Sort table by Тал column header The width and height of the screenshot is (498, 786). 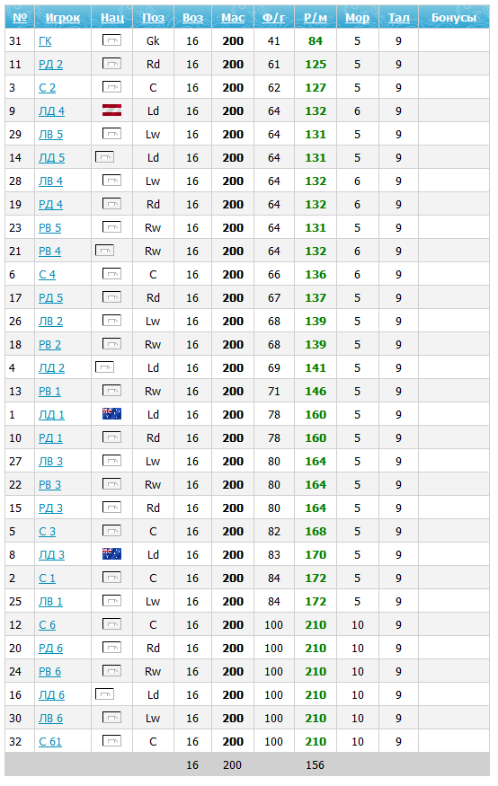(399, 18)
